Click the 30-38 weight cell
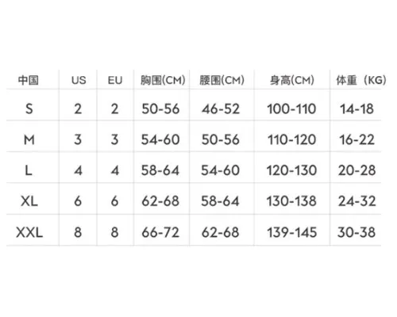This screenshot has height=317, width=397. pyautogui.click(x=357, y=232)
